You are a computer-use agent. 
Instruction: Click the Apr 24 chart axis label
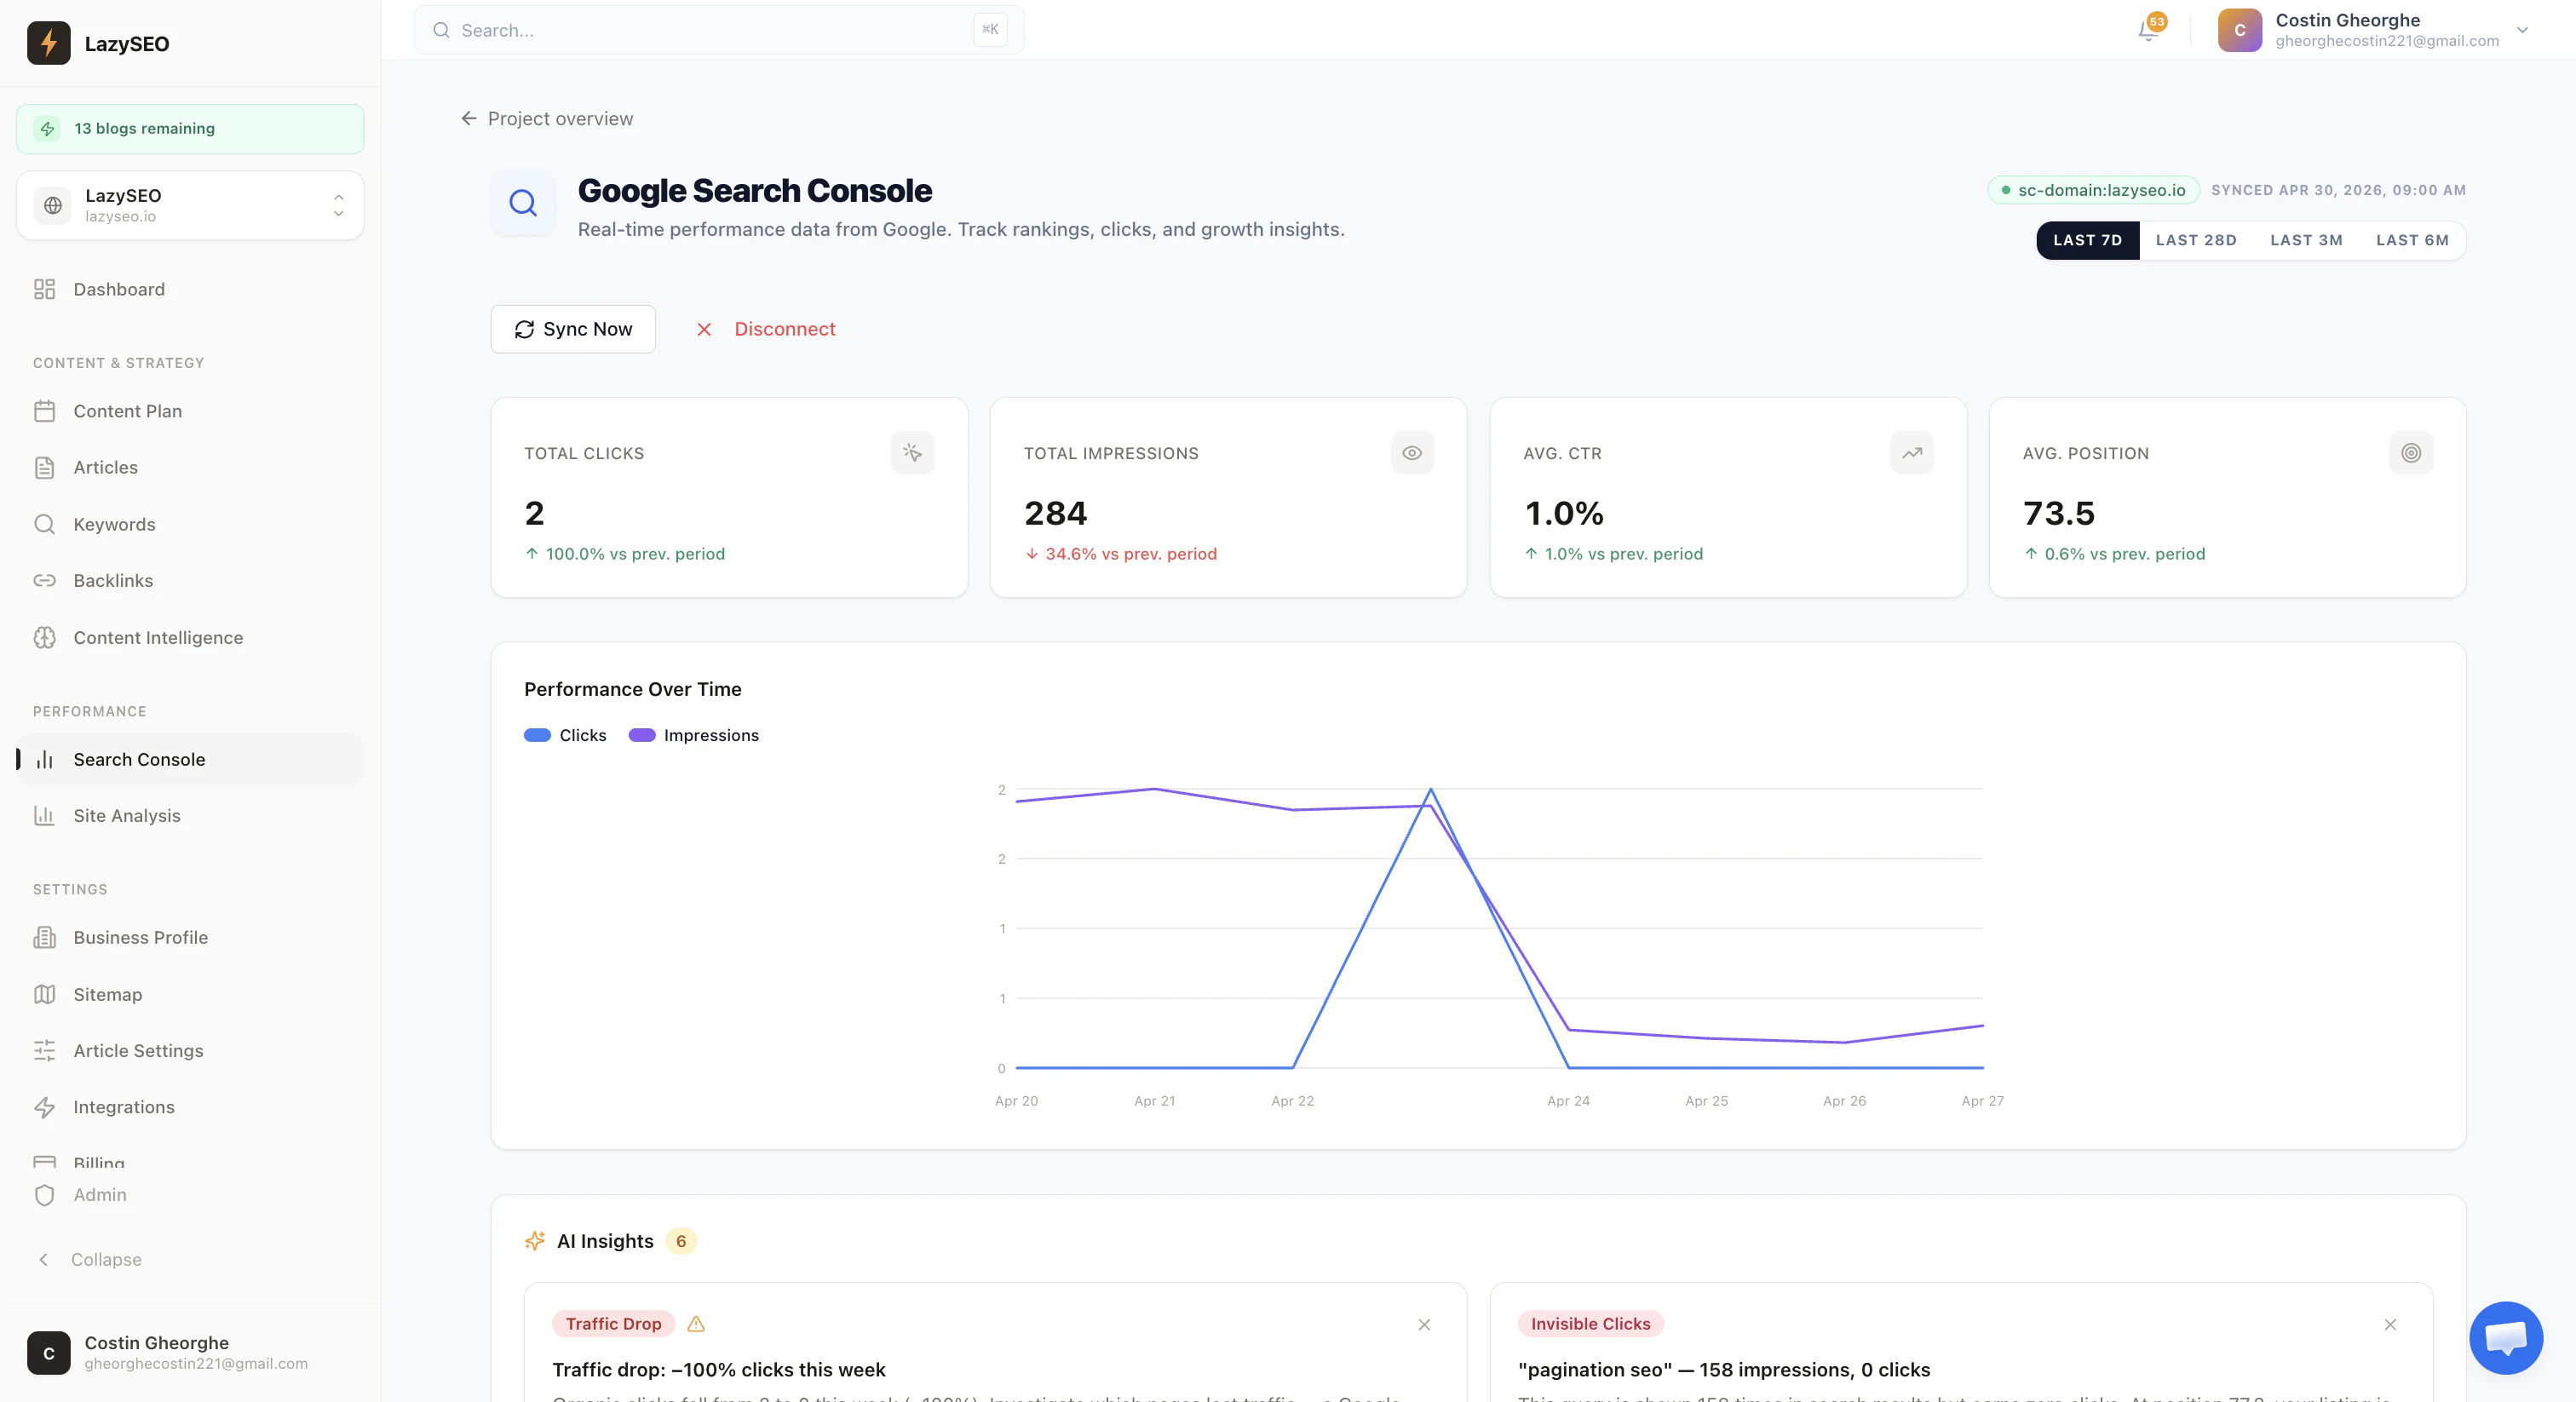pos(1568,1100)
